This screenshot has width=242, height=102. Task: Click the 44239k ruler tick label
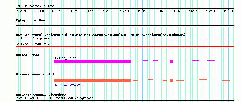tap(56, 11)
